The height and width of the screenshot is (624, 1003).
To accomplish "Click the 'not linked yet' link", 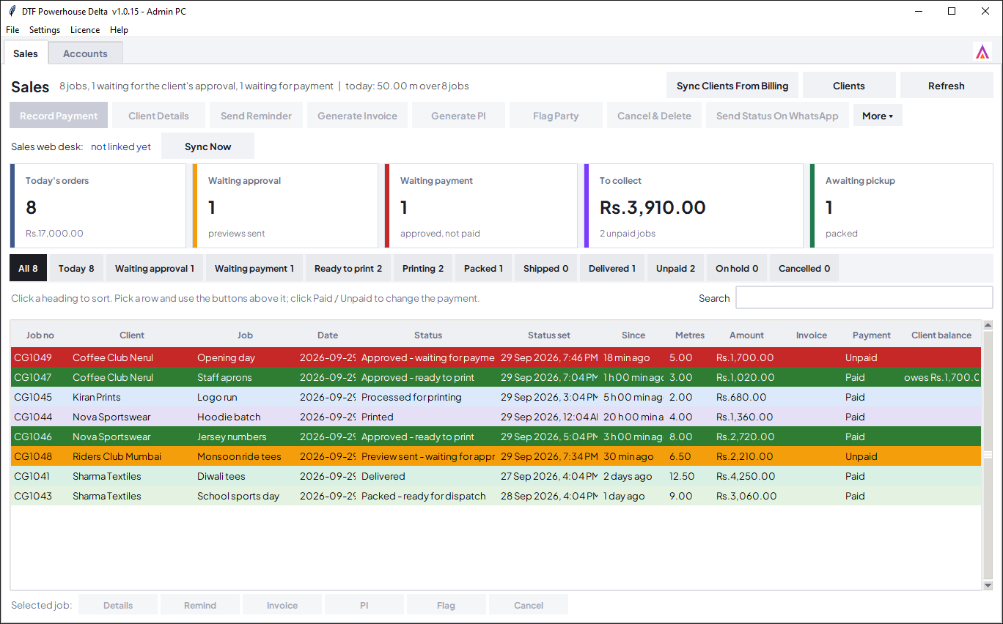I will pos(121,146).
